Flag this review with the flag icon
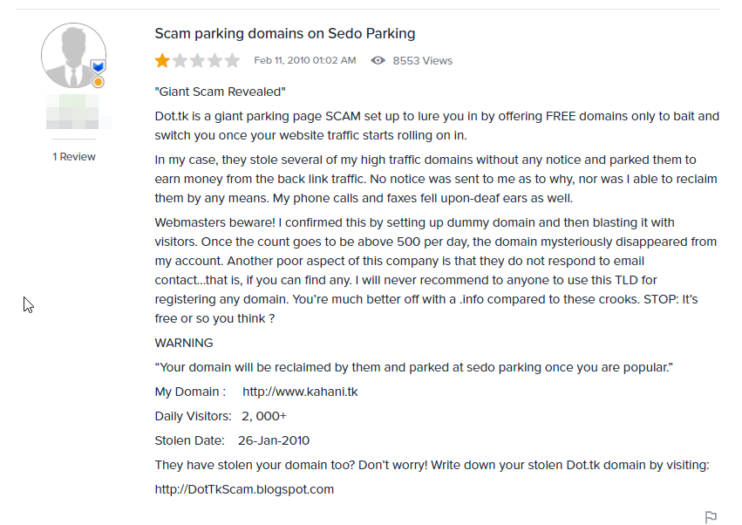Viewport: 742px width, 525px height. click(711, 517)
